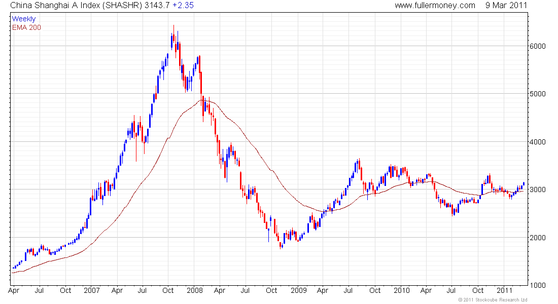
Task: Click the 3000 price axis label
Action: pyautogui.click(x=537, y=189)
